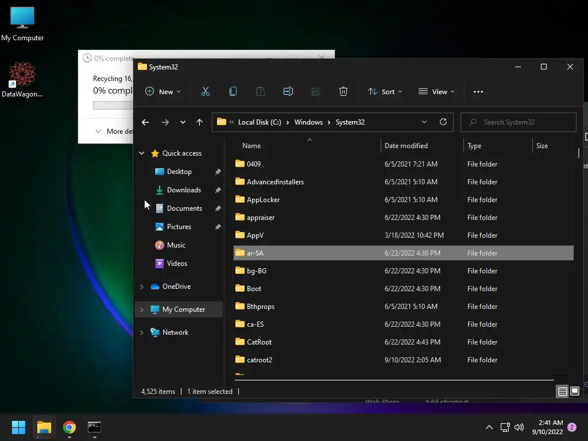Unpin Desktop using its pin icon
The image size is (588, 441).
pyautogui.click(x=218, y=172)
